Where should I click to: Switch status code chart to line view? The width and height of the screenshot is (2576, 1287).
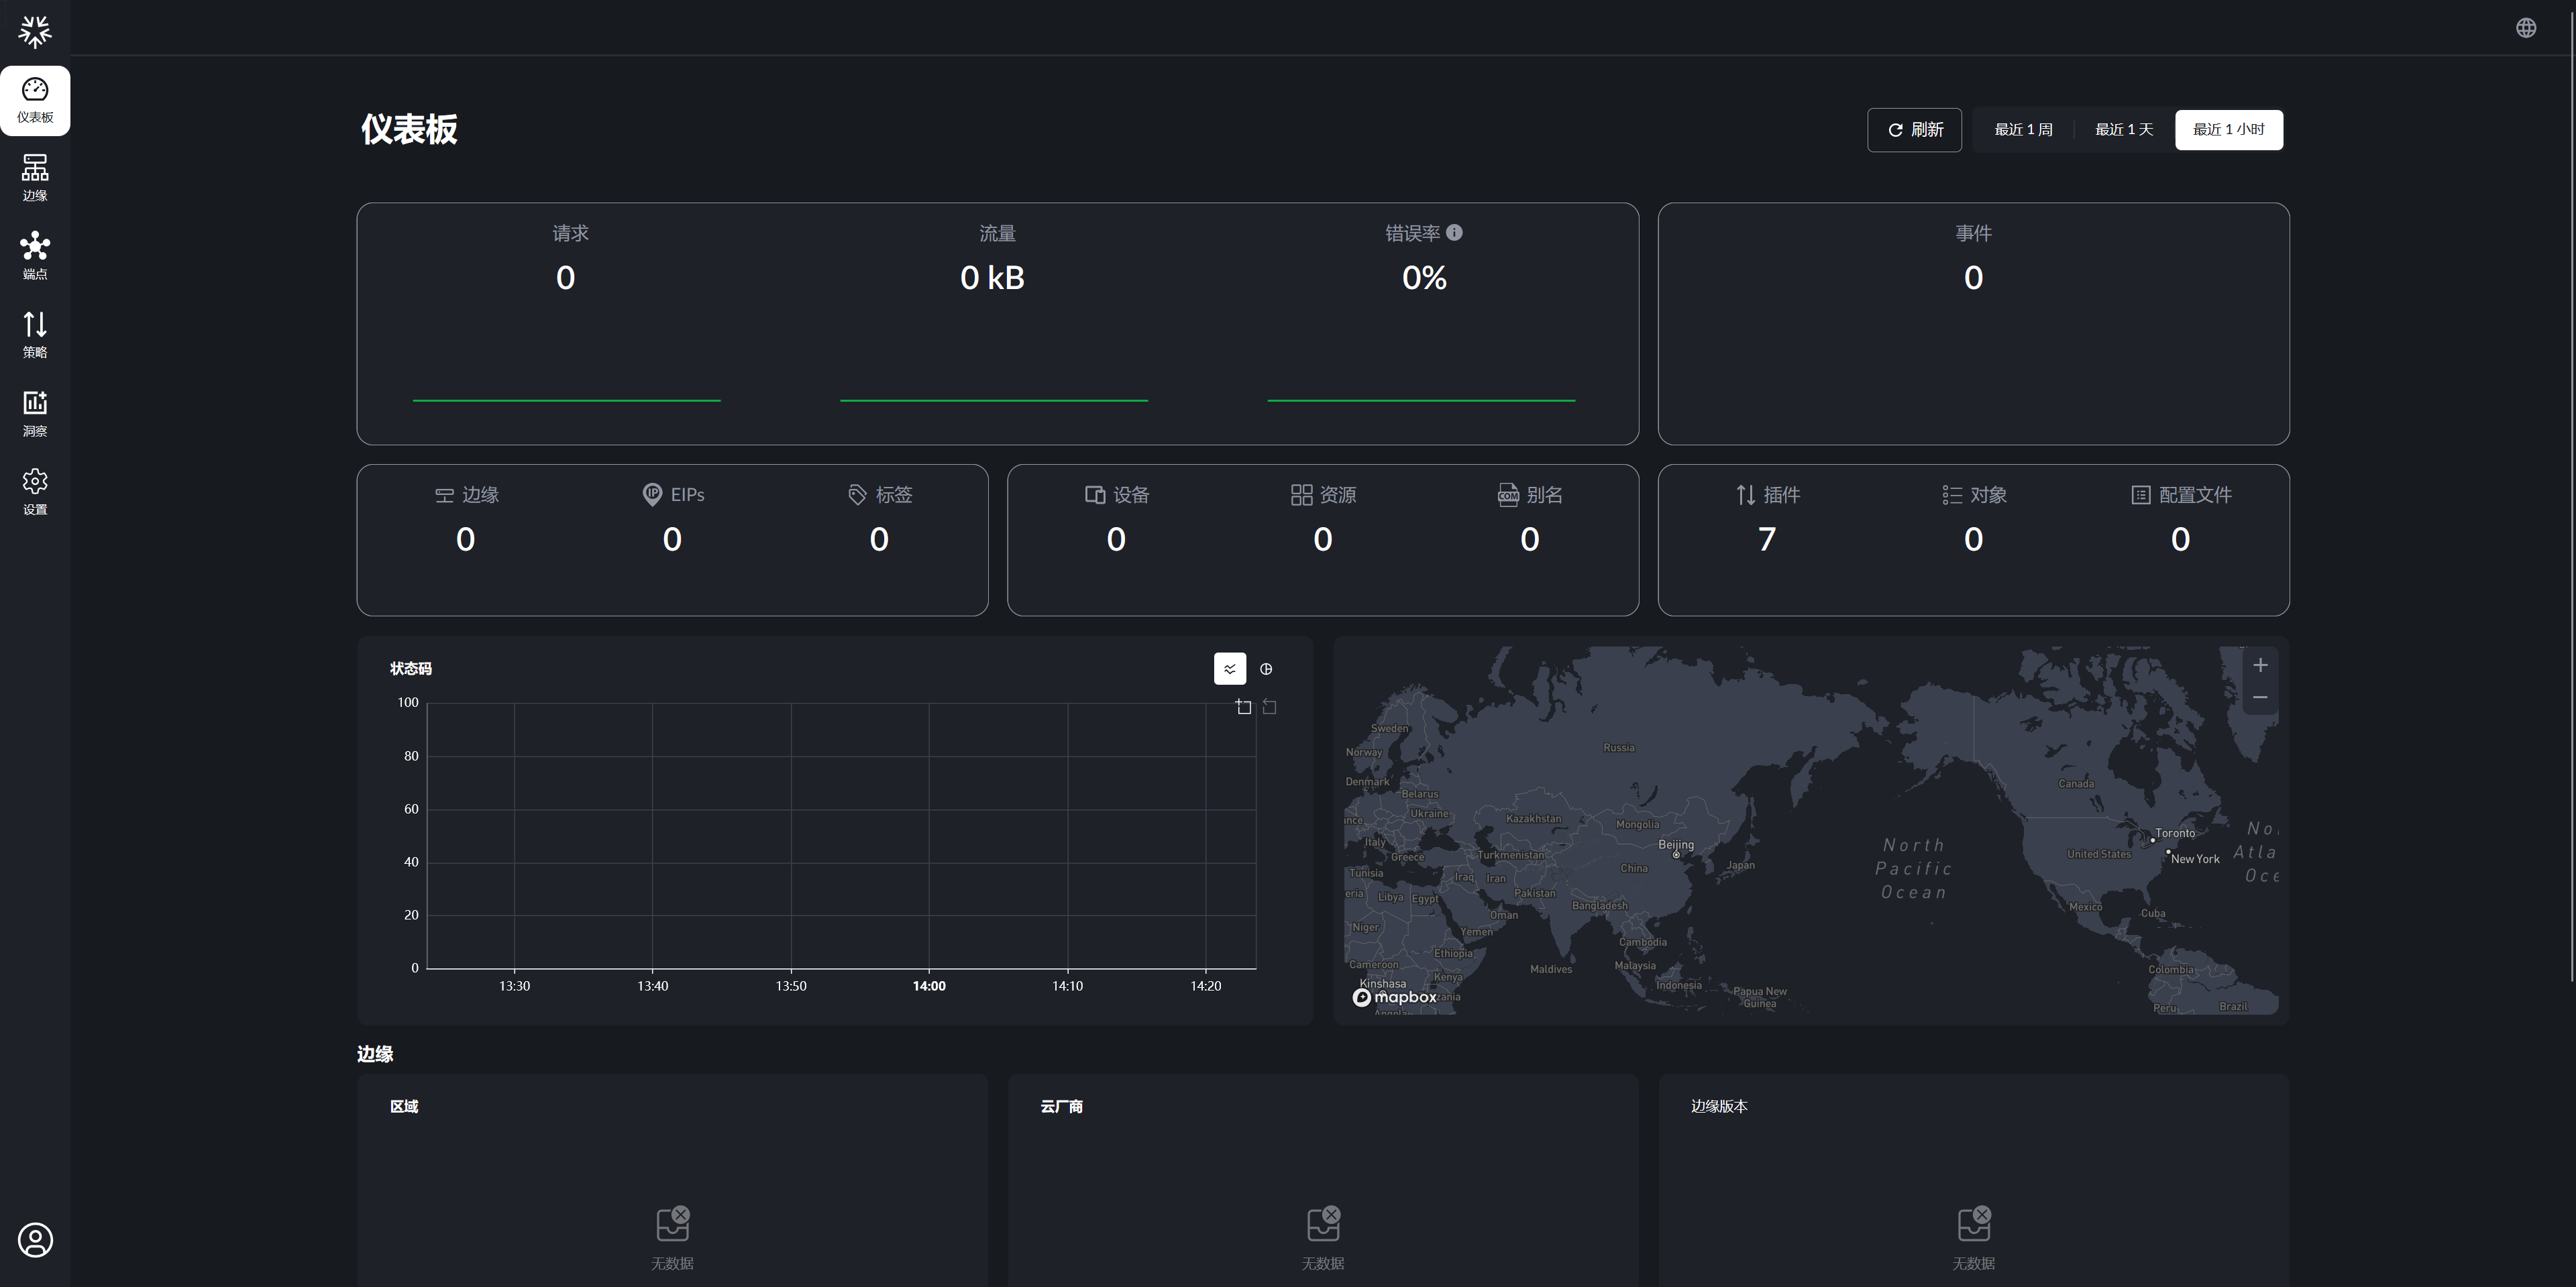point(1229,669)
